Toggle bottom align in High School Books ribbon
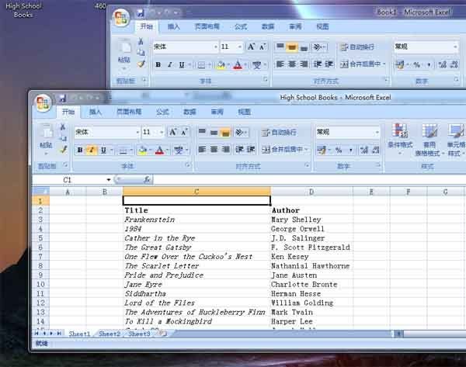Image resolution: width=466 pixels, height=367 pixels. pos(225,132)
